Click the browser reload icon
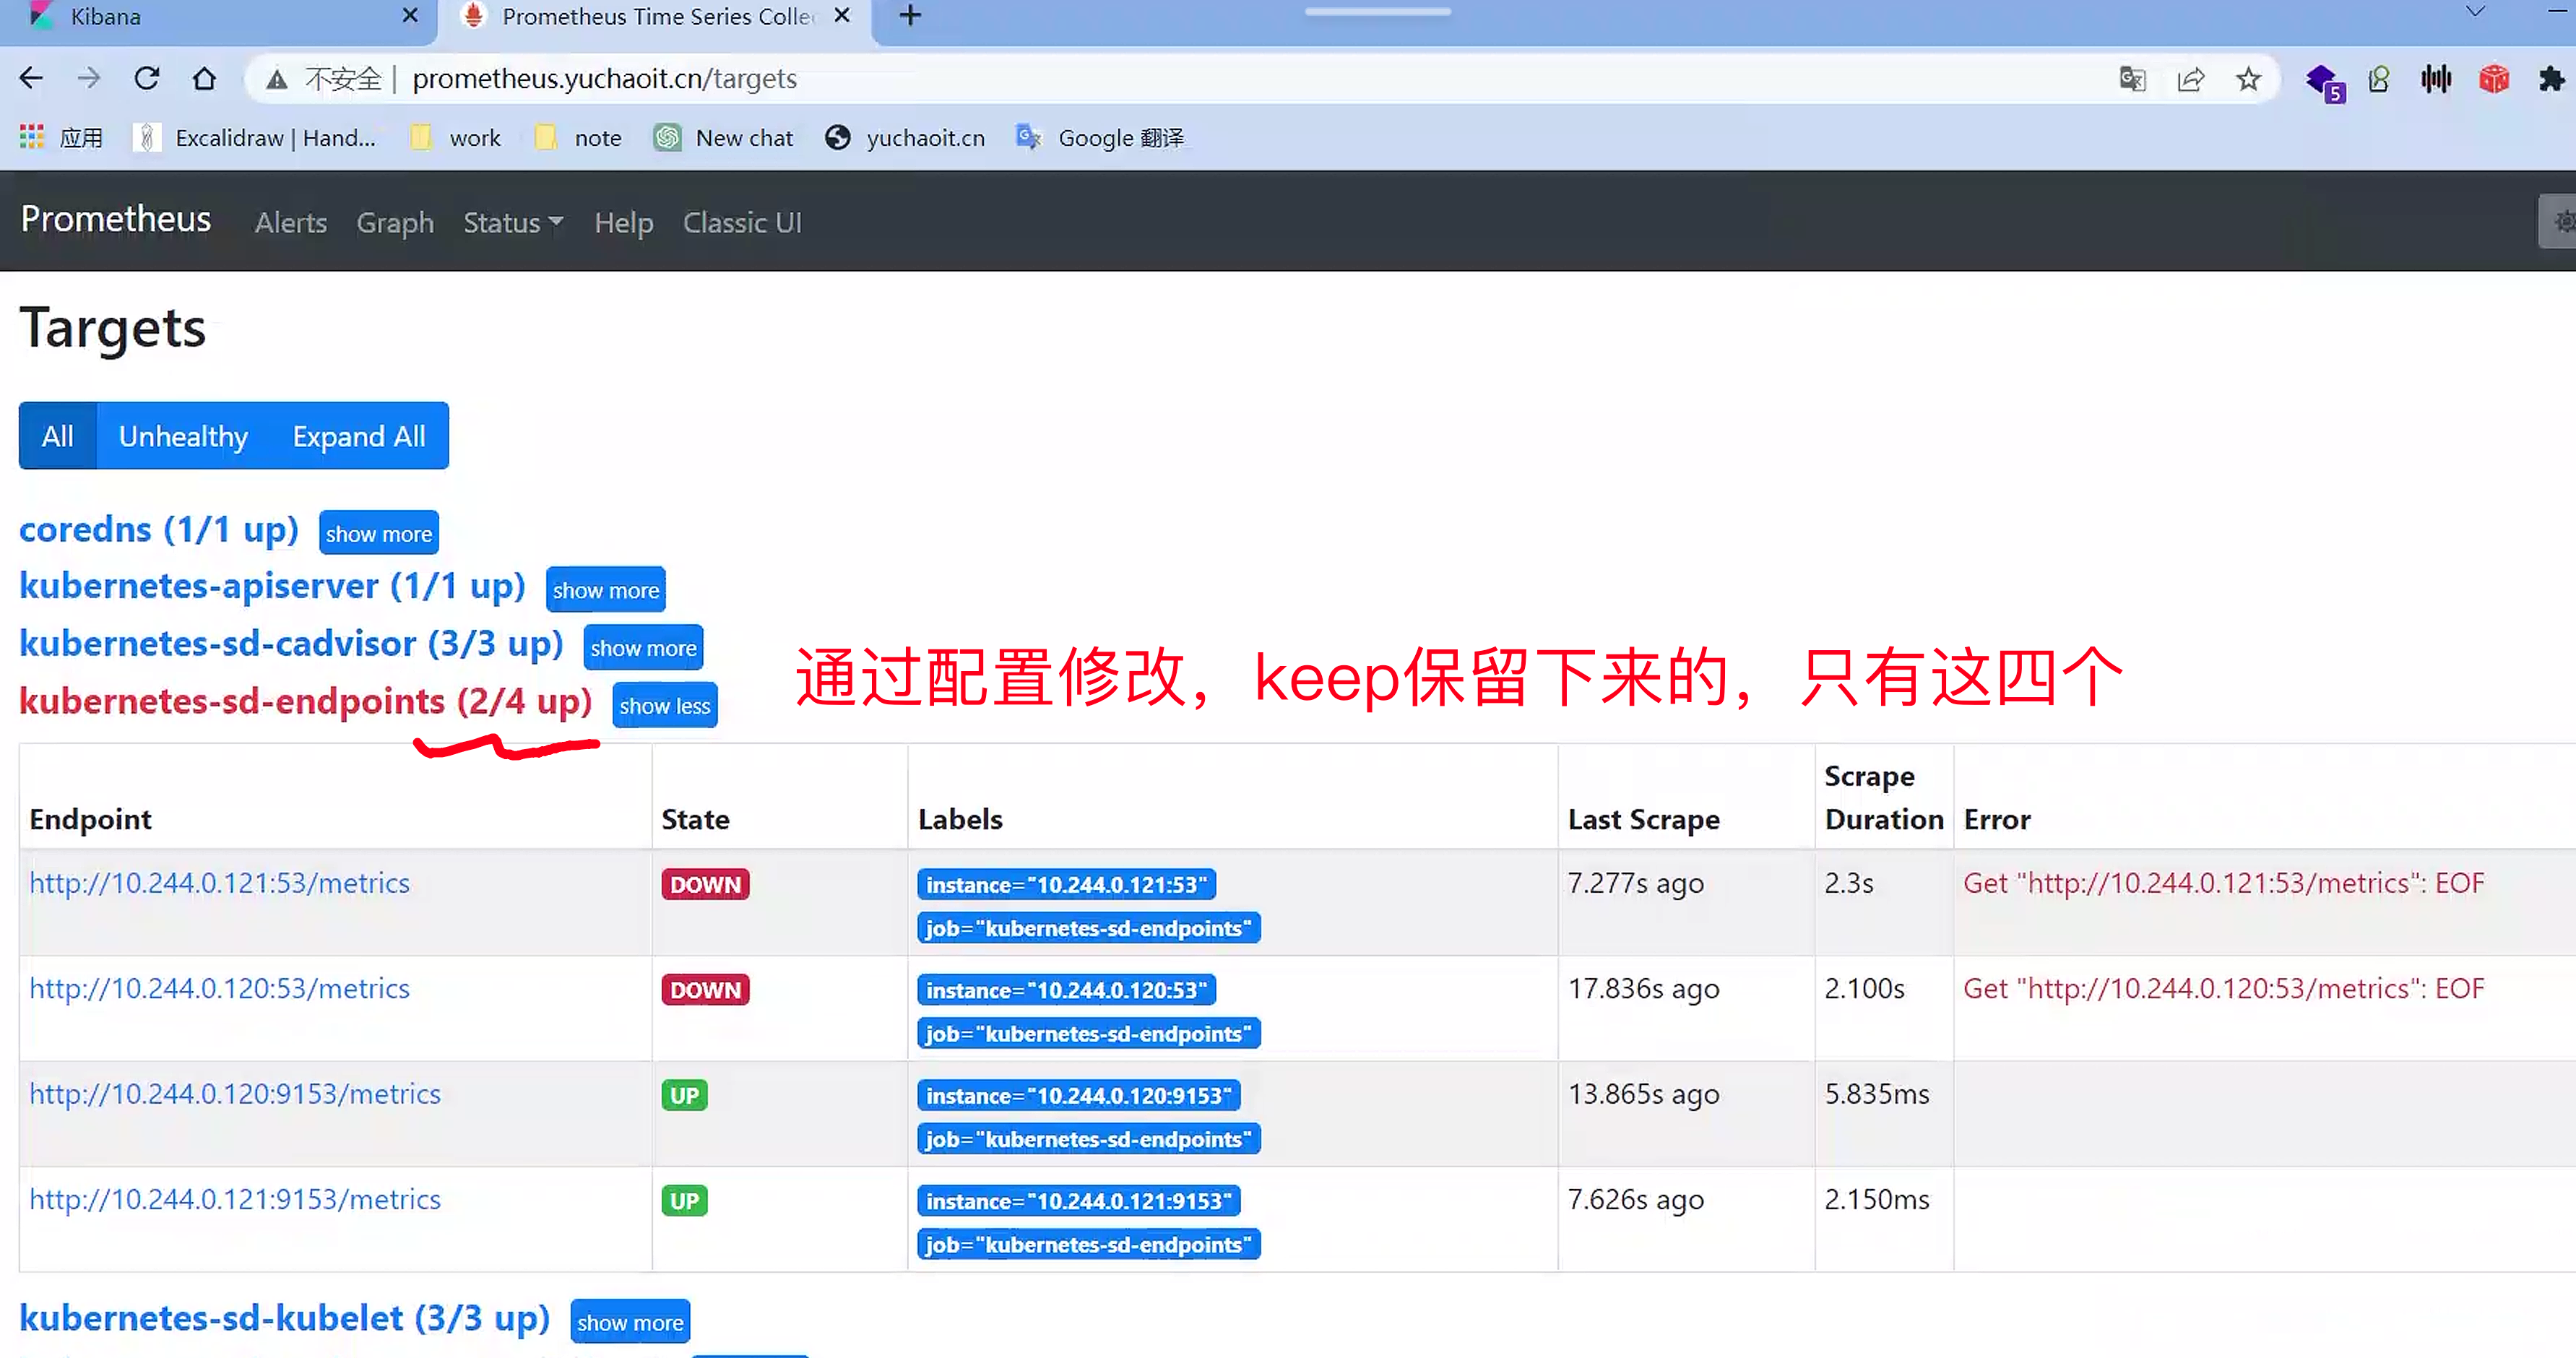2576x1358 pixels. pos(147,78)
